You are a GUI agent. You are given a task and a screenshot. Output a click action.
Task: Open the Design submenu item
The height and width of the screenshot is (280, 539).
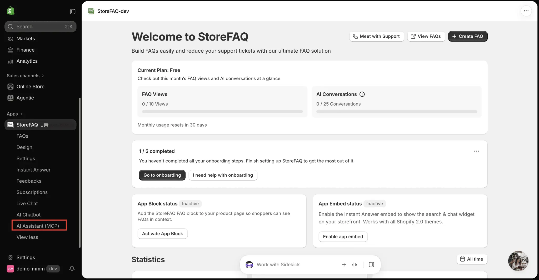[x=24, y=147]
